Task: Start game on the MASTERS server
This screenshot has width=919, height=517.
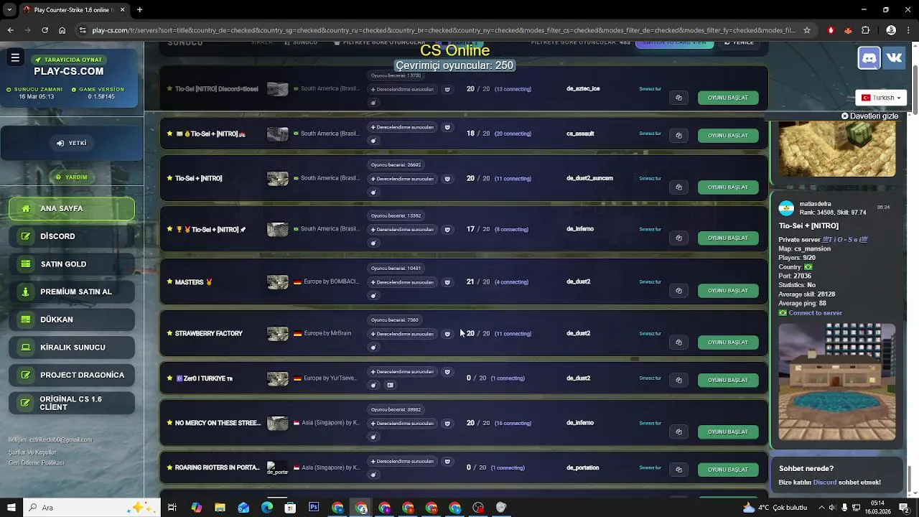Action: tap(728, 291)
